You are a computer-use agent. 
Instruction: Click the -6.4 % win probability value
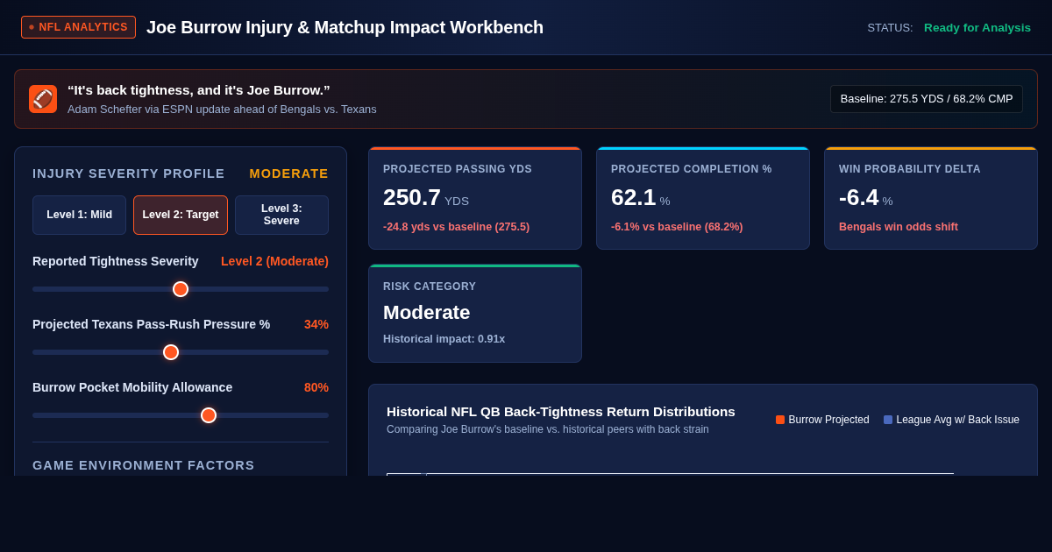tap(866, 197)
